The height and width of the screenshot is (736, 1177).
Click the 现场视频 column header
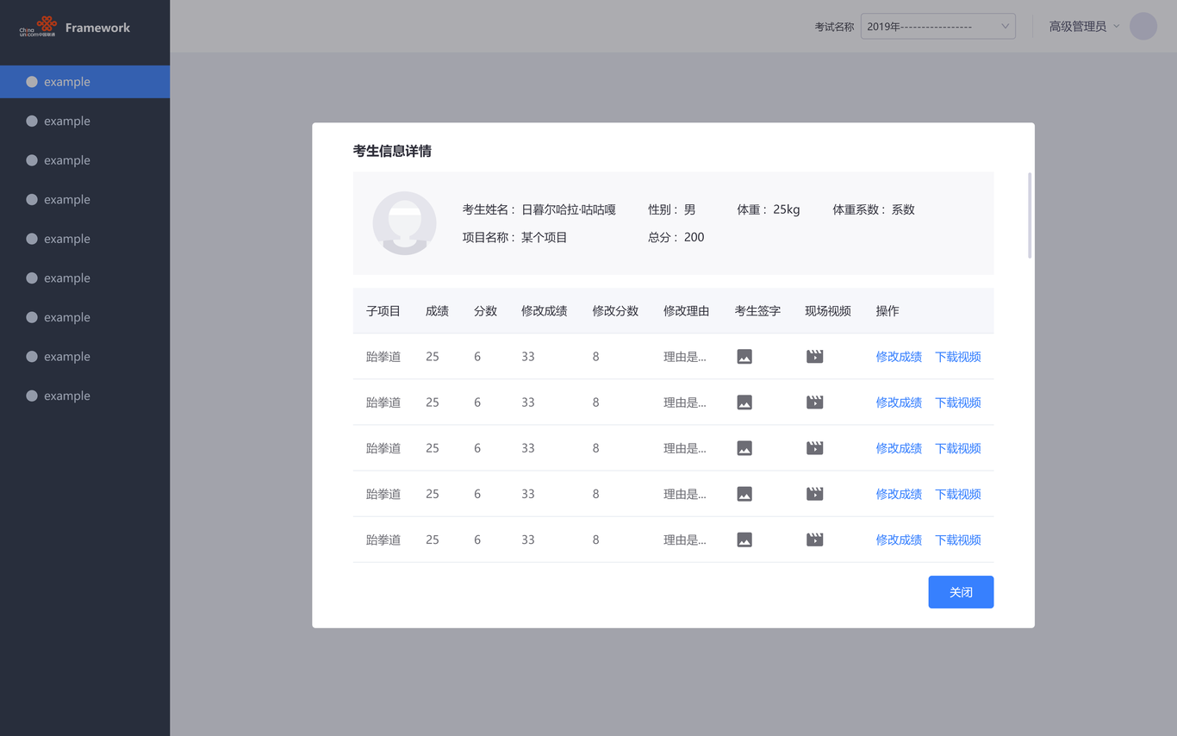pos(828,311)
